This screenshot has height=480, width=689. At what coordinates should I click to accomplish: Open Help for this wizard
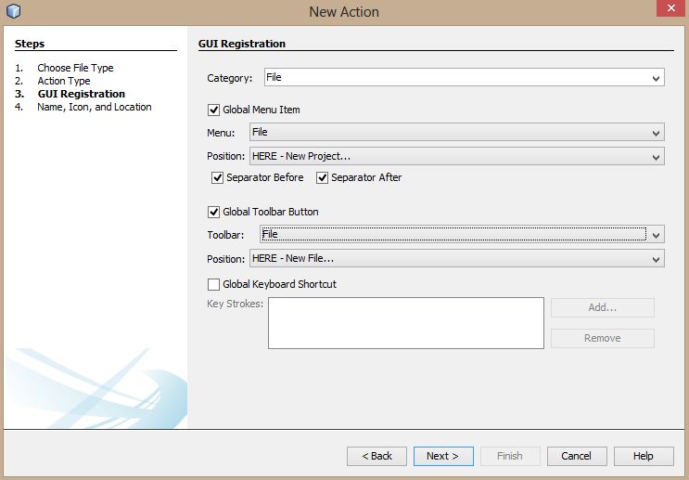point(643,456)
